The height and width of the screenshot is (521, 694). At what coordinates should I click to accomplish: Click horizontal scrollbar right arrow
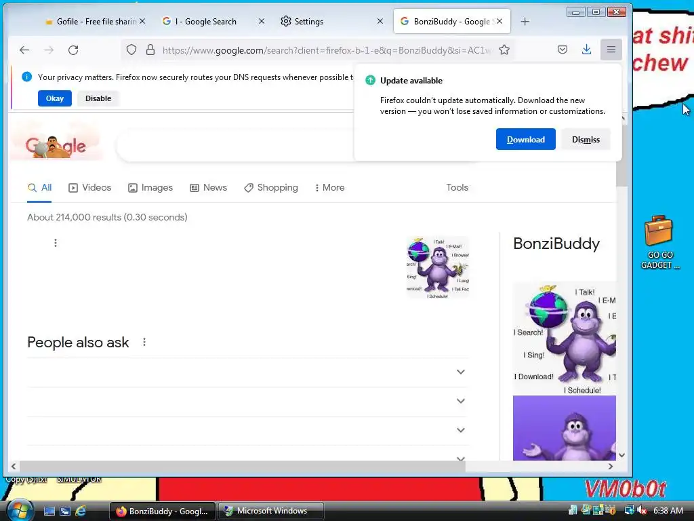pos(611,467)
